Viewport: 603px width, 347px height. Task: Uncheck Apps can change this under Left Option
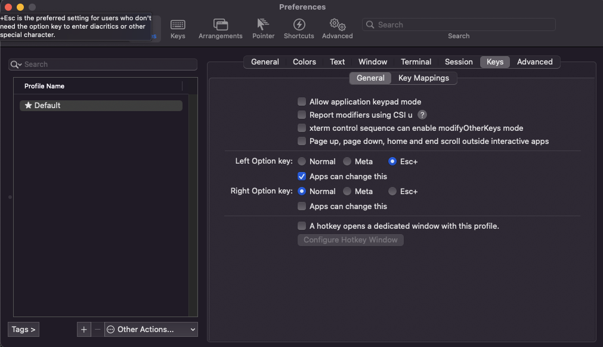pos(301,176)
